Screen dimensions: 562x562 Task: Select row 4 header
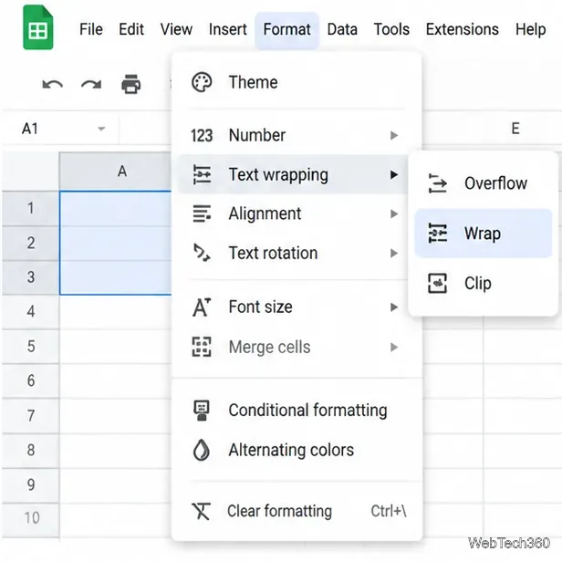pyautogui.click(x=31, y=312)
